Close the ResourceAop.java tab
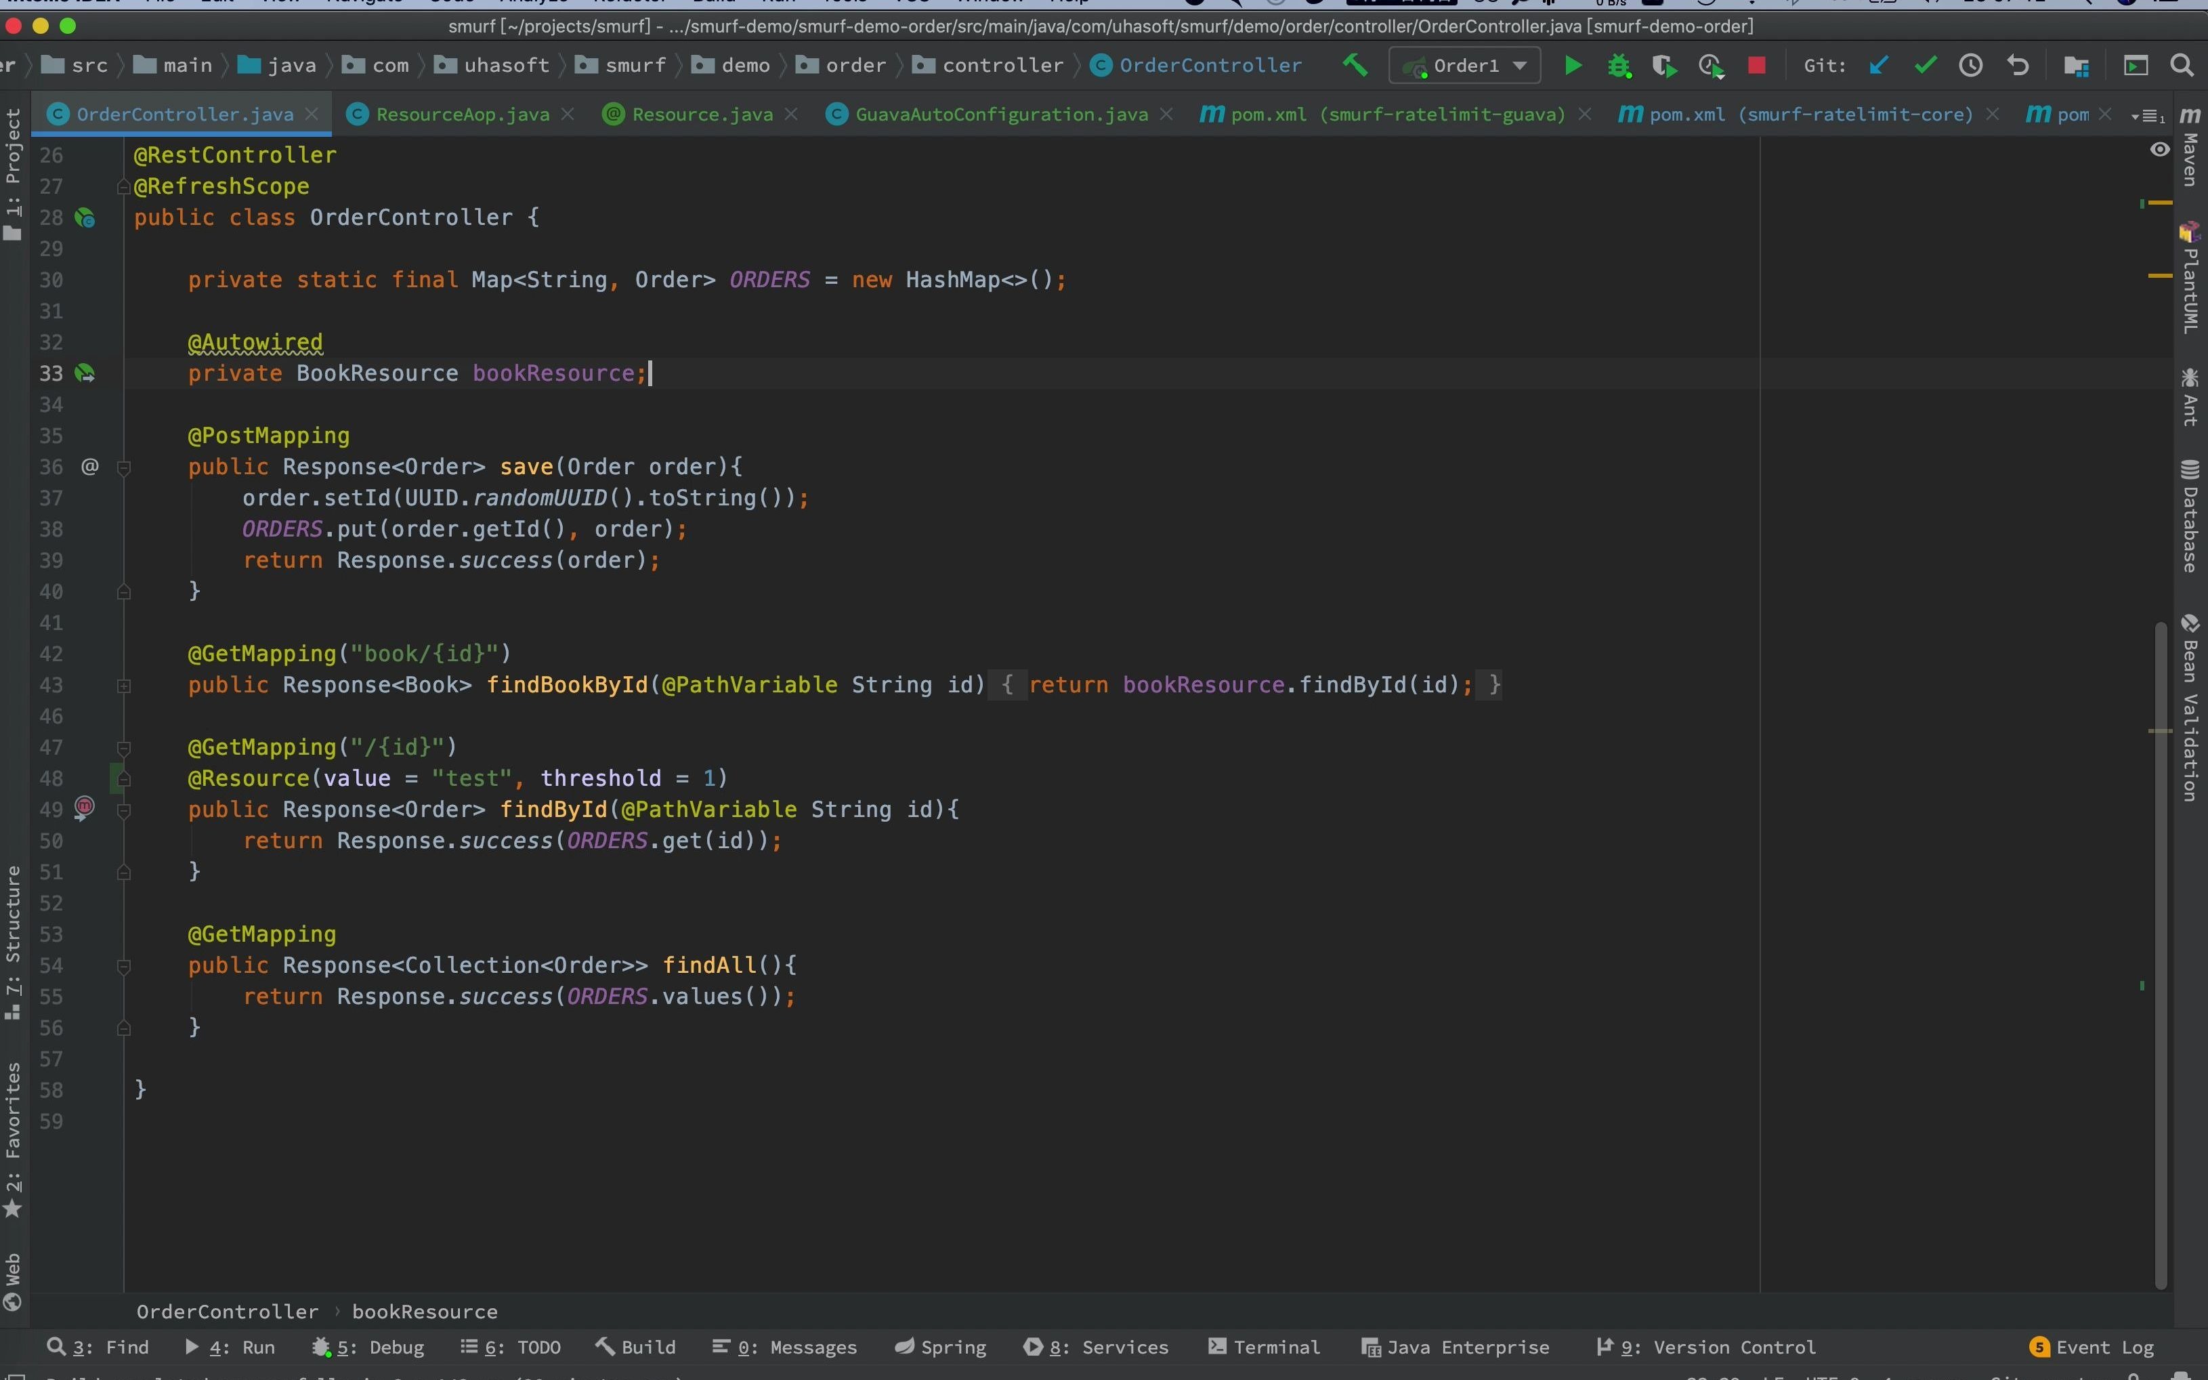The width and height of the screenshot is (2208, 1380). 568,114
